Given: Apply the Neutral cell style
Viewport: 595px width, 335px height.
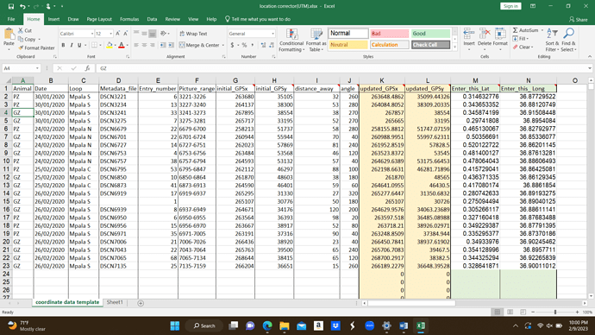Looking at the screenshot, I should click(348, 45).
